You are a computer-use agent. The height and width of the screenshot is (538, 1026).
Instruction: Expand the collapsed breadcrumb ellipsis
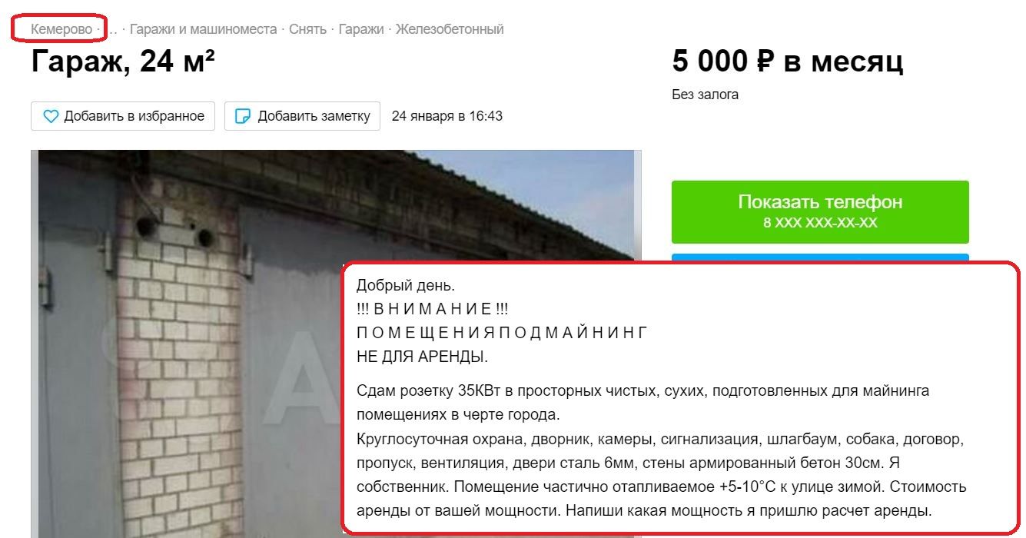click(113, 30)
